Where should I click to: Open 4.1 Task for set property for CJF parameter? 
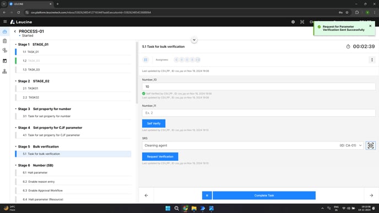[x=73, y=135]
